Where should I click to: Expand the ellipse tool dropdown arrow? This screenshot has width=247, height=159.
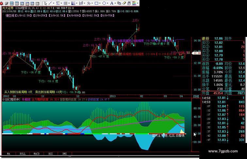pyautogui.click(x=107, y=3)
